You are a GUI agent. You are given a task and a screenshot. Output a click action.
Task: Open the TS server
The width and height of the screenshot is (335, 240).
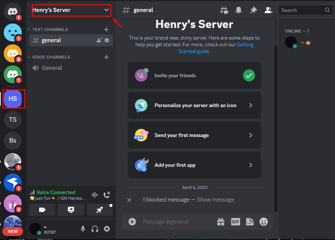coord(13,119)
